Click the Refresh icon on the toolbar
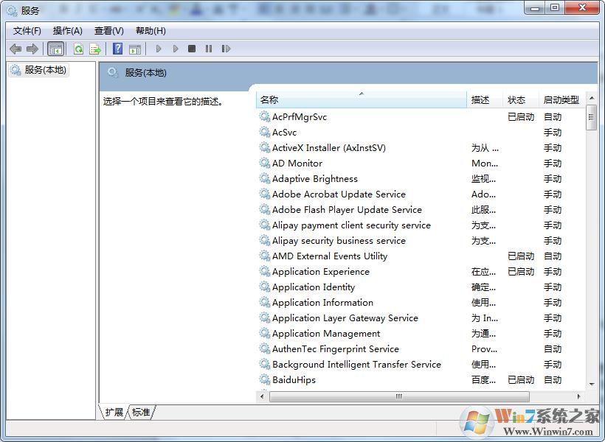Screen dimensions: 605x442 click(x=79, y=48)
